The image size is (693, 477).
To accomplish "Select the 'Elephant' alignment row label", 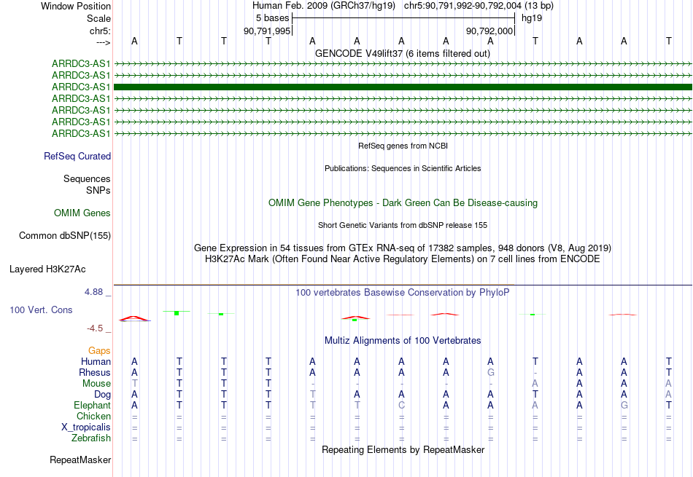I will (x=92, y=405).
